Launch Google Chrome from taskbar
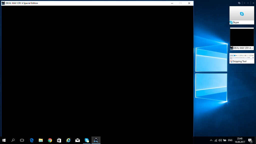256x144 pixels. [50, 140]
